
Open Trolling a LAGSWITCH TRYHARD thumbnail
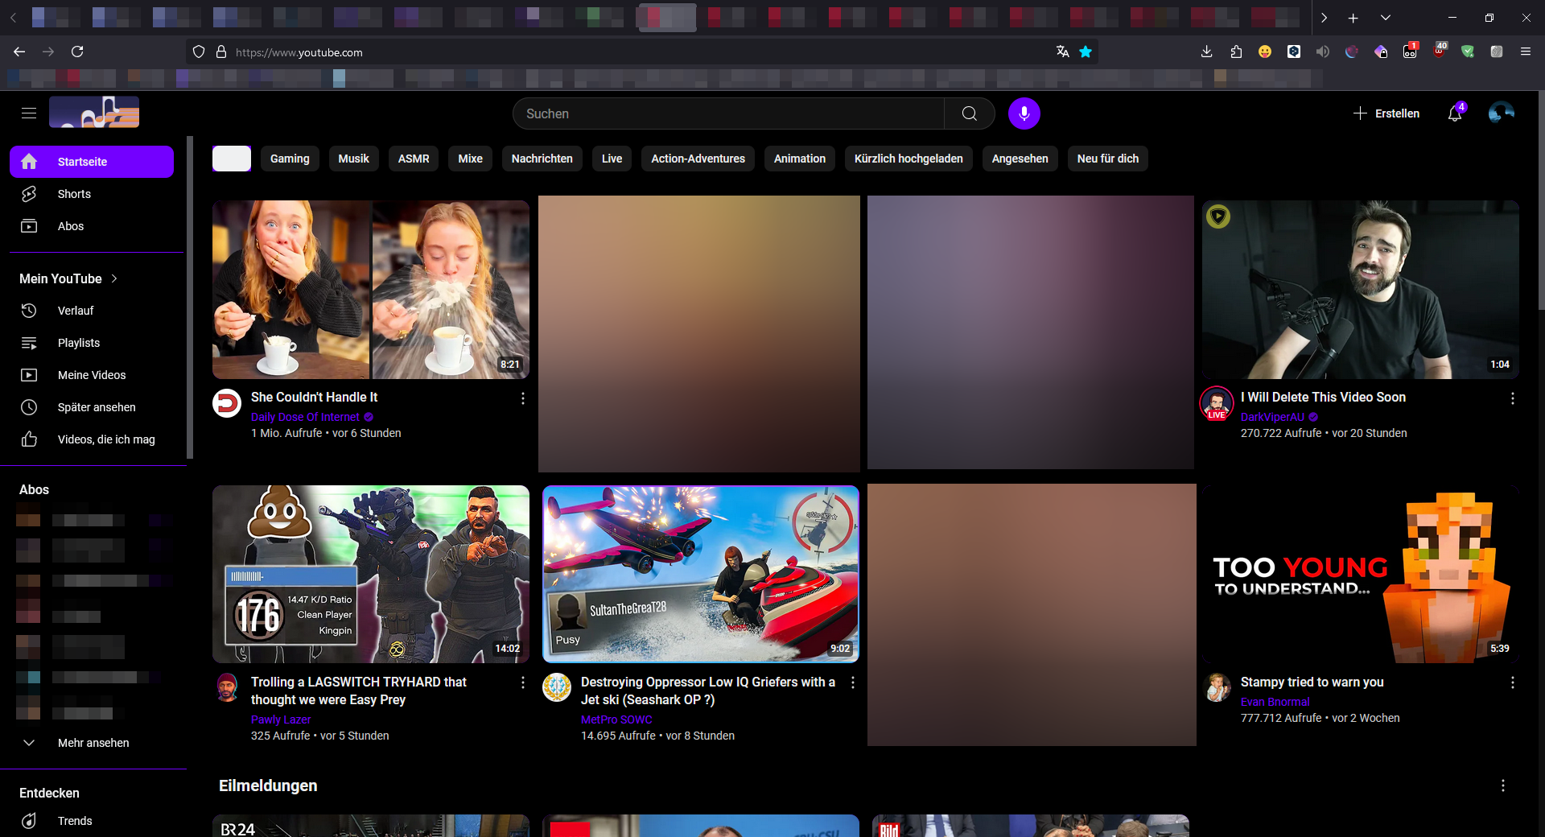point(371,574)
